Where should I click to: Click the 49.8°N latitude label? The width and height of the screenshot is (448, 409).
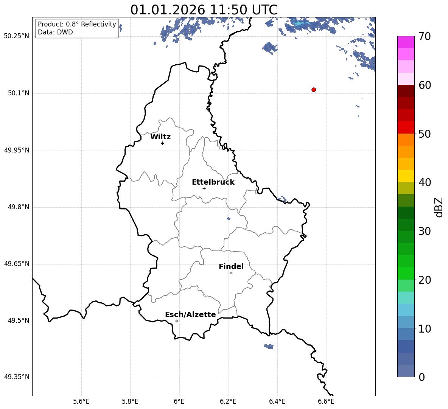[x=19, y=207]
